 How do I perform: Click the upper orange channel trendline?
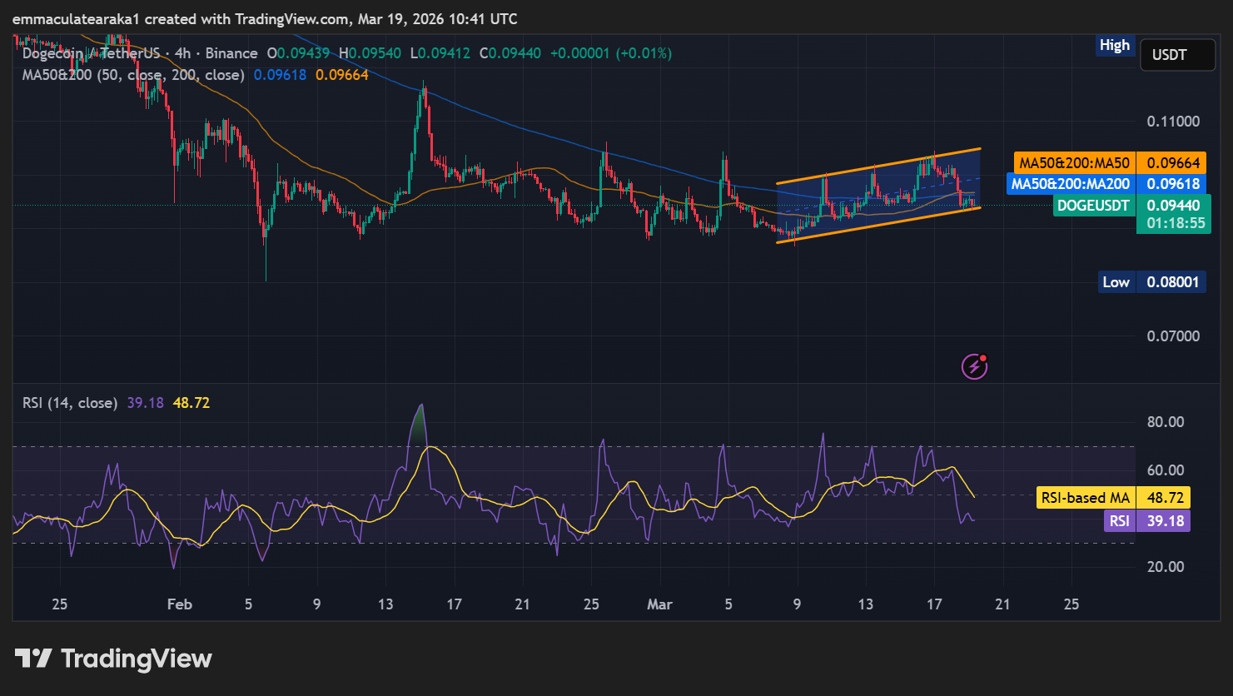(x=878, y=166)
